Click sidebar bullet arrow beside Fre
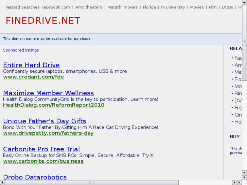 [232, 107]
